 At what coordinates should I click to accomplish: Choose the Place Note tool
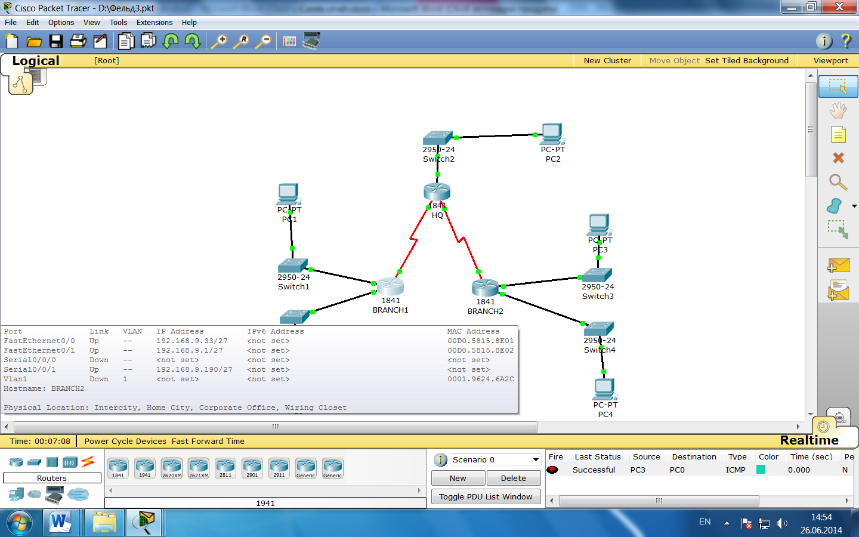click(x=838, y=134)
